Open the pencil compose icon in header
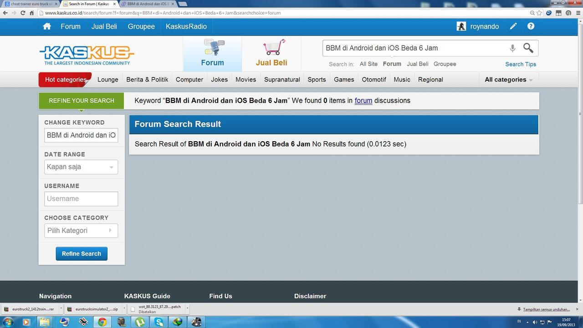Screen dimensions: 583x328 tap(513, 26)
